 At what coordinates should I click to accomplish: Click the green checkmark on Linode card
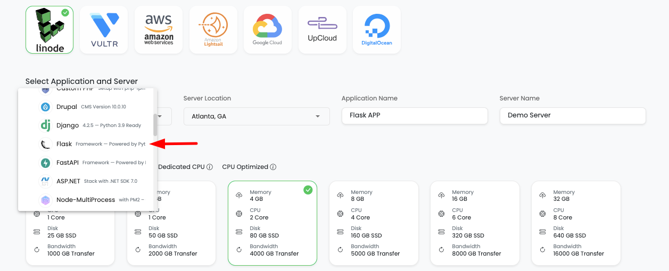[65, 12]
